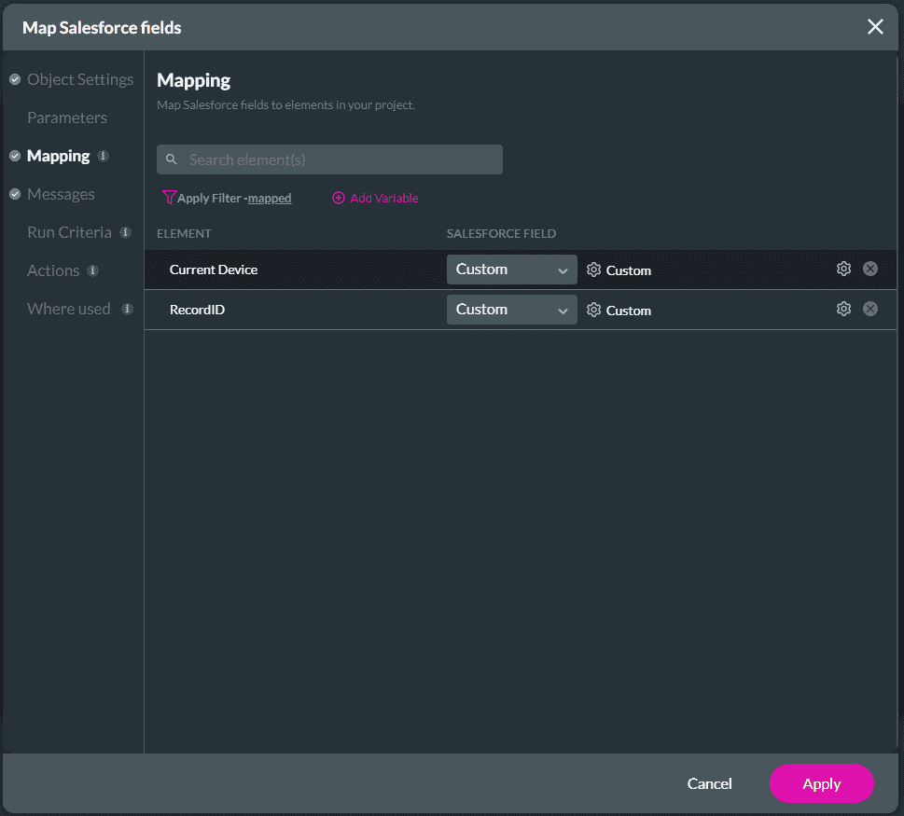The width and height of the screenshot is (904, 816).
Task: Click the info icon next to Mapping
Action: pos(104,156)
